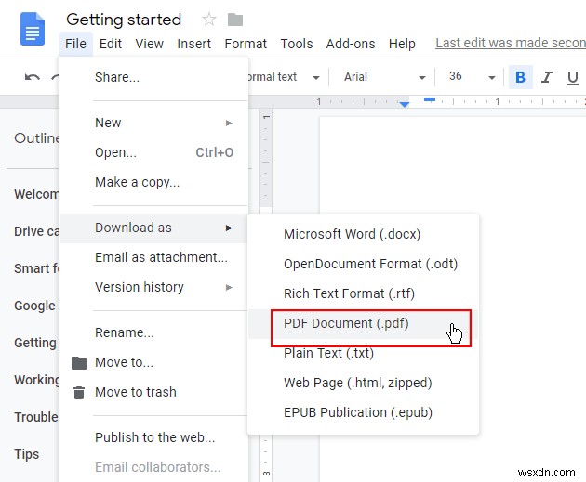586x482 pixels.
Task: Choose Share... from File menu
Action: coord(153,77)
